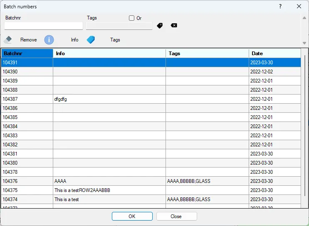Viewport: 309px width, 226px height.
Task: Click the dfgdfg info cell
Action: pyautogui.click(x=109, y=99)
